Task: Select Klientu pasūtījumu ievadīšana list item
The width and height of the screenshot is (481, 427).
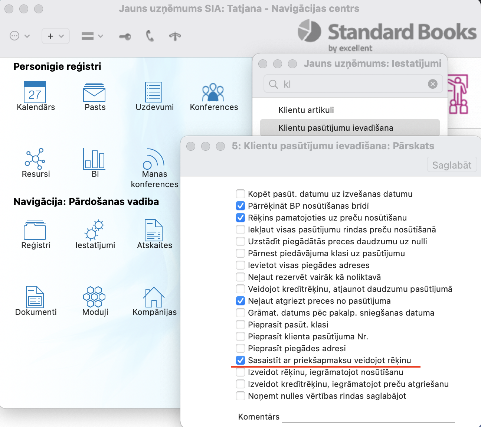Action: tap(336, 128)
